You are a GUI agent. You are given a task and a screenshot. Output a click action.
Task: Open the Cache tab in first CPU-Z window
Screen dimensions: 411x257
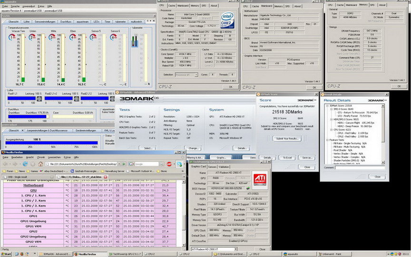tap(172, 6)
